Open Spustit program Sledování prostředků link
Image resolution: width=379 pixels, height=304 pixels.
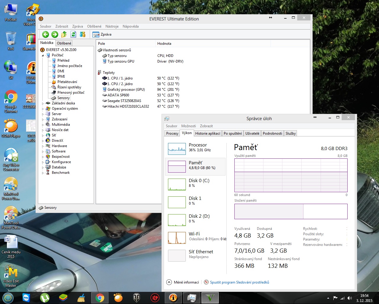click(239, 282)
